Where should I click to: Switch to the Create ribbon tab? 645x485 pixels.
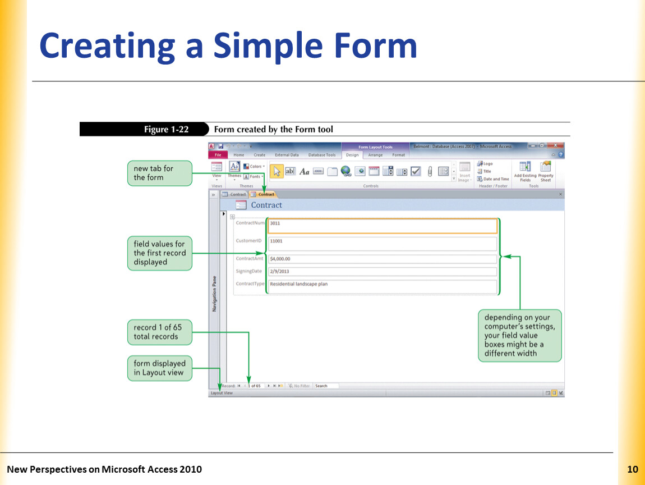tap(260, 155)
